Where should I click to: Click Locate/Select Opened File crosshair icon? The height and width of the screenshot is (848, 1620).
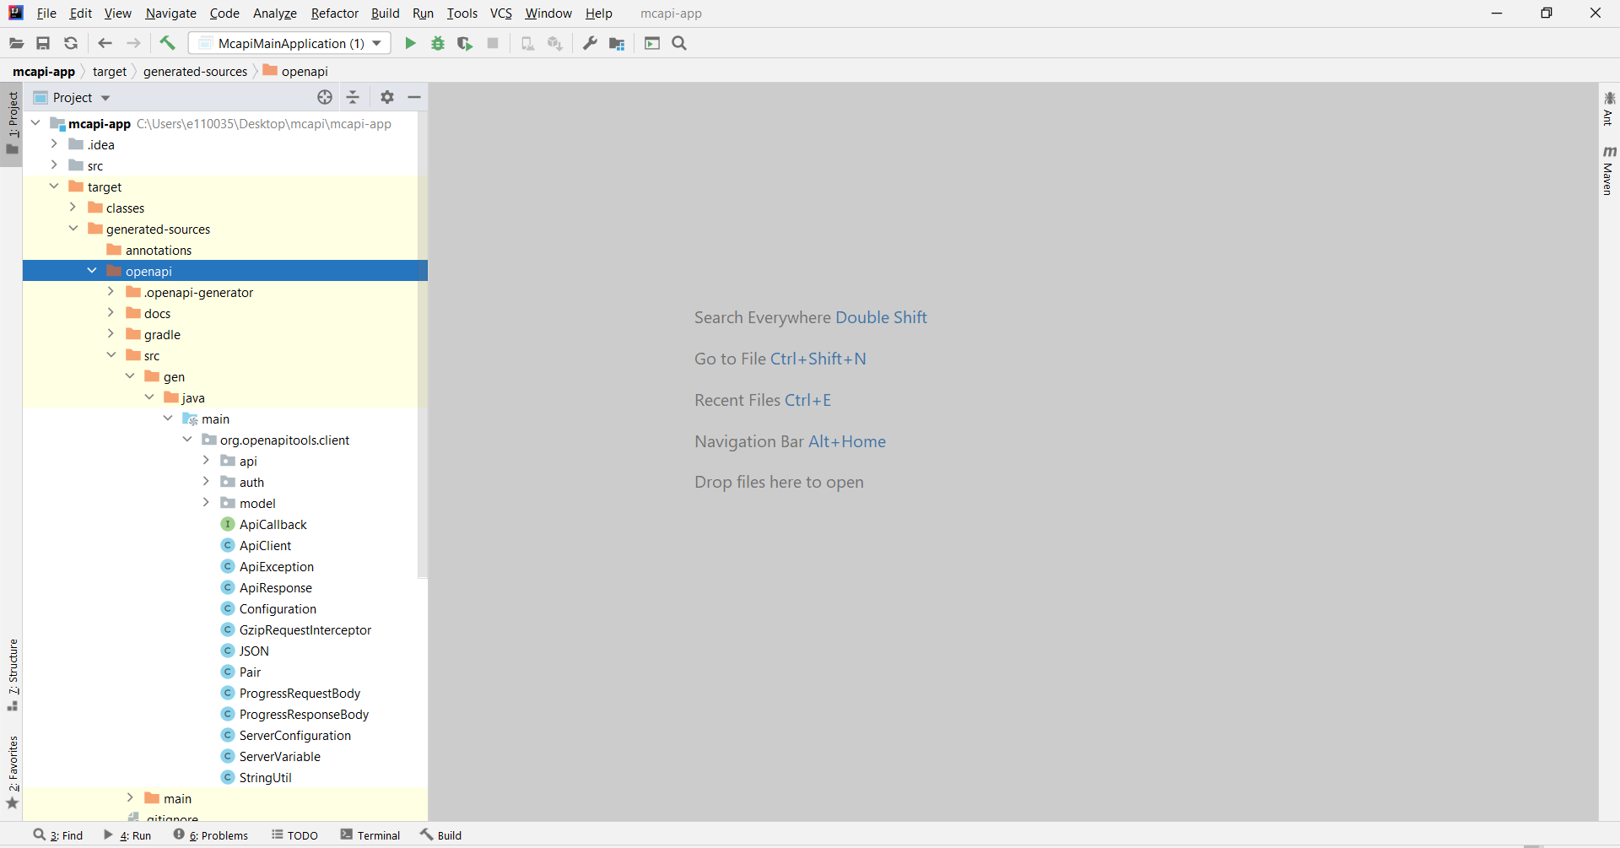click(325, 97)
